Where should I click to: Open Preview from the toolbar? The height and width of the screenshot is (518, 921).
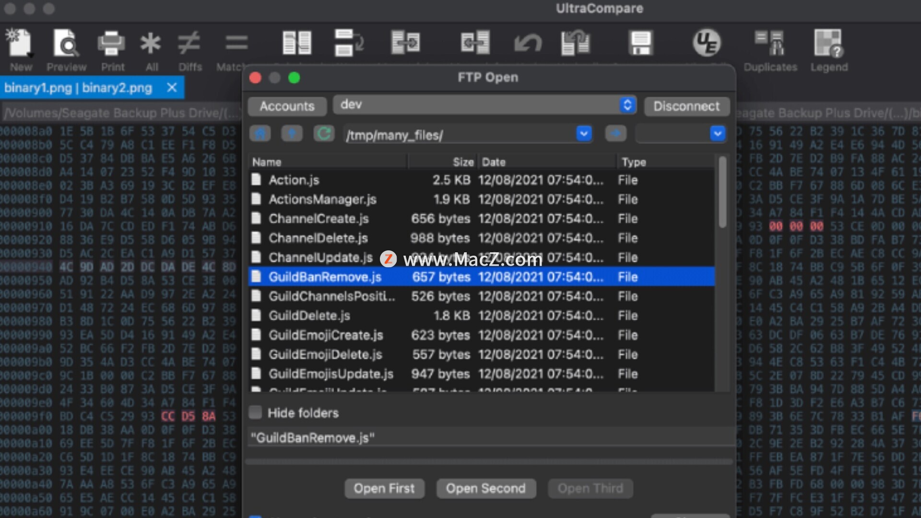click(66, 43)
